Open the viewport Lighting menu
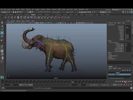The width and height of the screenshot is (133, 100). point(18,21)
